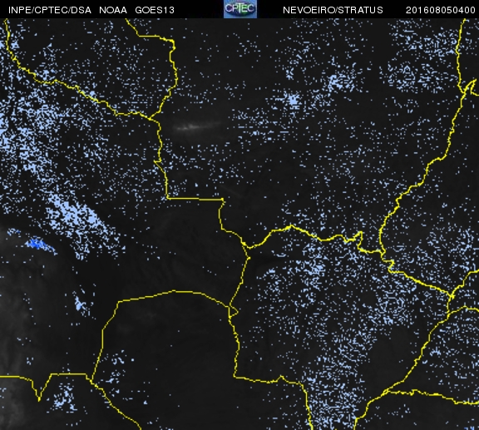Click the 201608050400 timestamp
This screenshot has width=479, height=430.
coord(440,10)
